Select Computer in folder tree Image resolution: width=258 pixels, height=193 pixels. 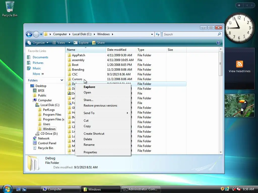click(x=45, y=100)
